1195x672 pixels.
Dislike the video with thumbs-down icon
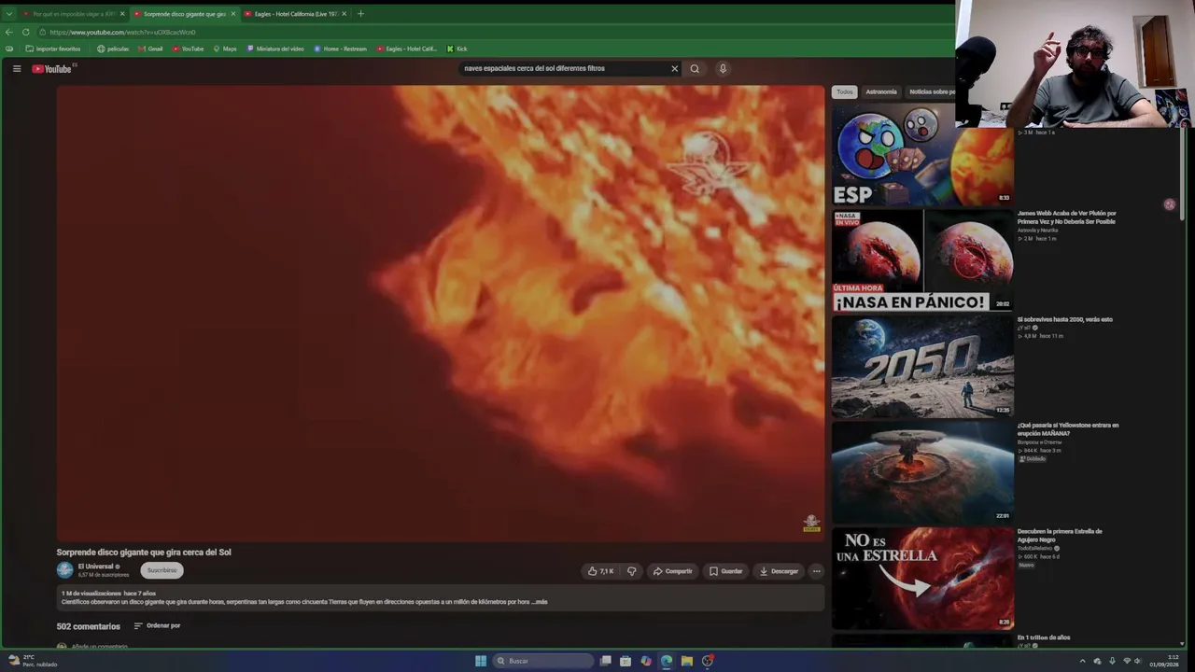(x=632, y=571)
